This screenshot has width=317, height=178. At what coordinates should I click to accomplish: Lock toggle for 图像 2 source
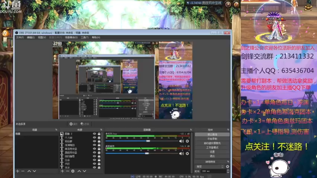[x=99, y=134]
